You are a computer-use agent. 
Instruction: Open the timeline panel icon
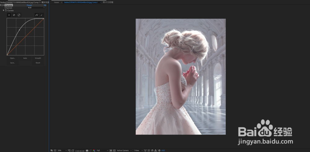[x=152, y=150]
